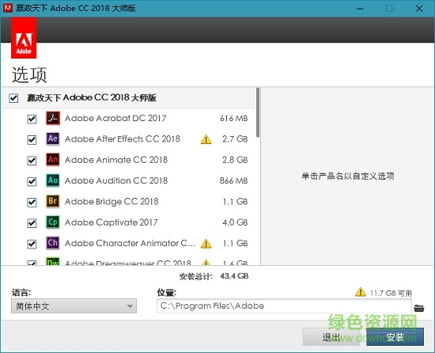This screenshot has width=435, height=353.
Task: Close the installer window
Action: point(419,9)
